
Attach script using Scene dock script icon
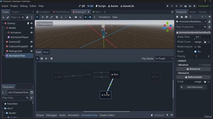[27, 17]
